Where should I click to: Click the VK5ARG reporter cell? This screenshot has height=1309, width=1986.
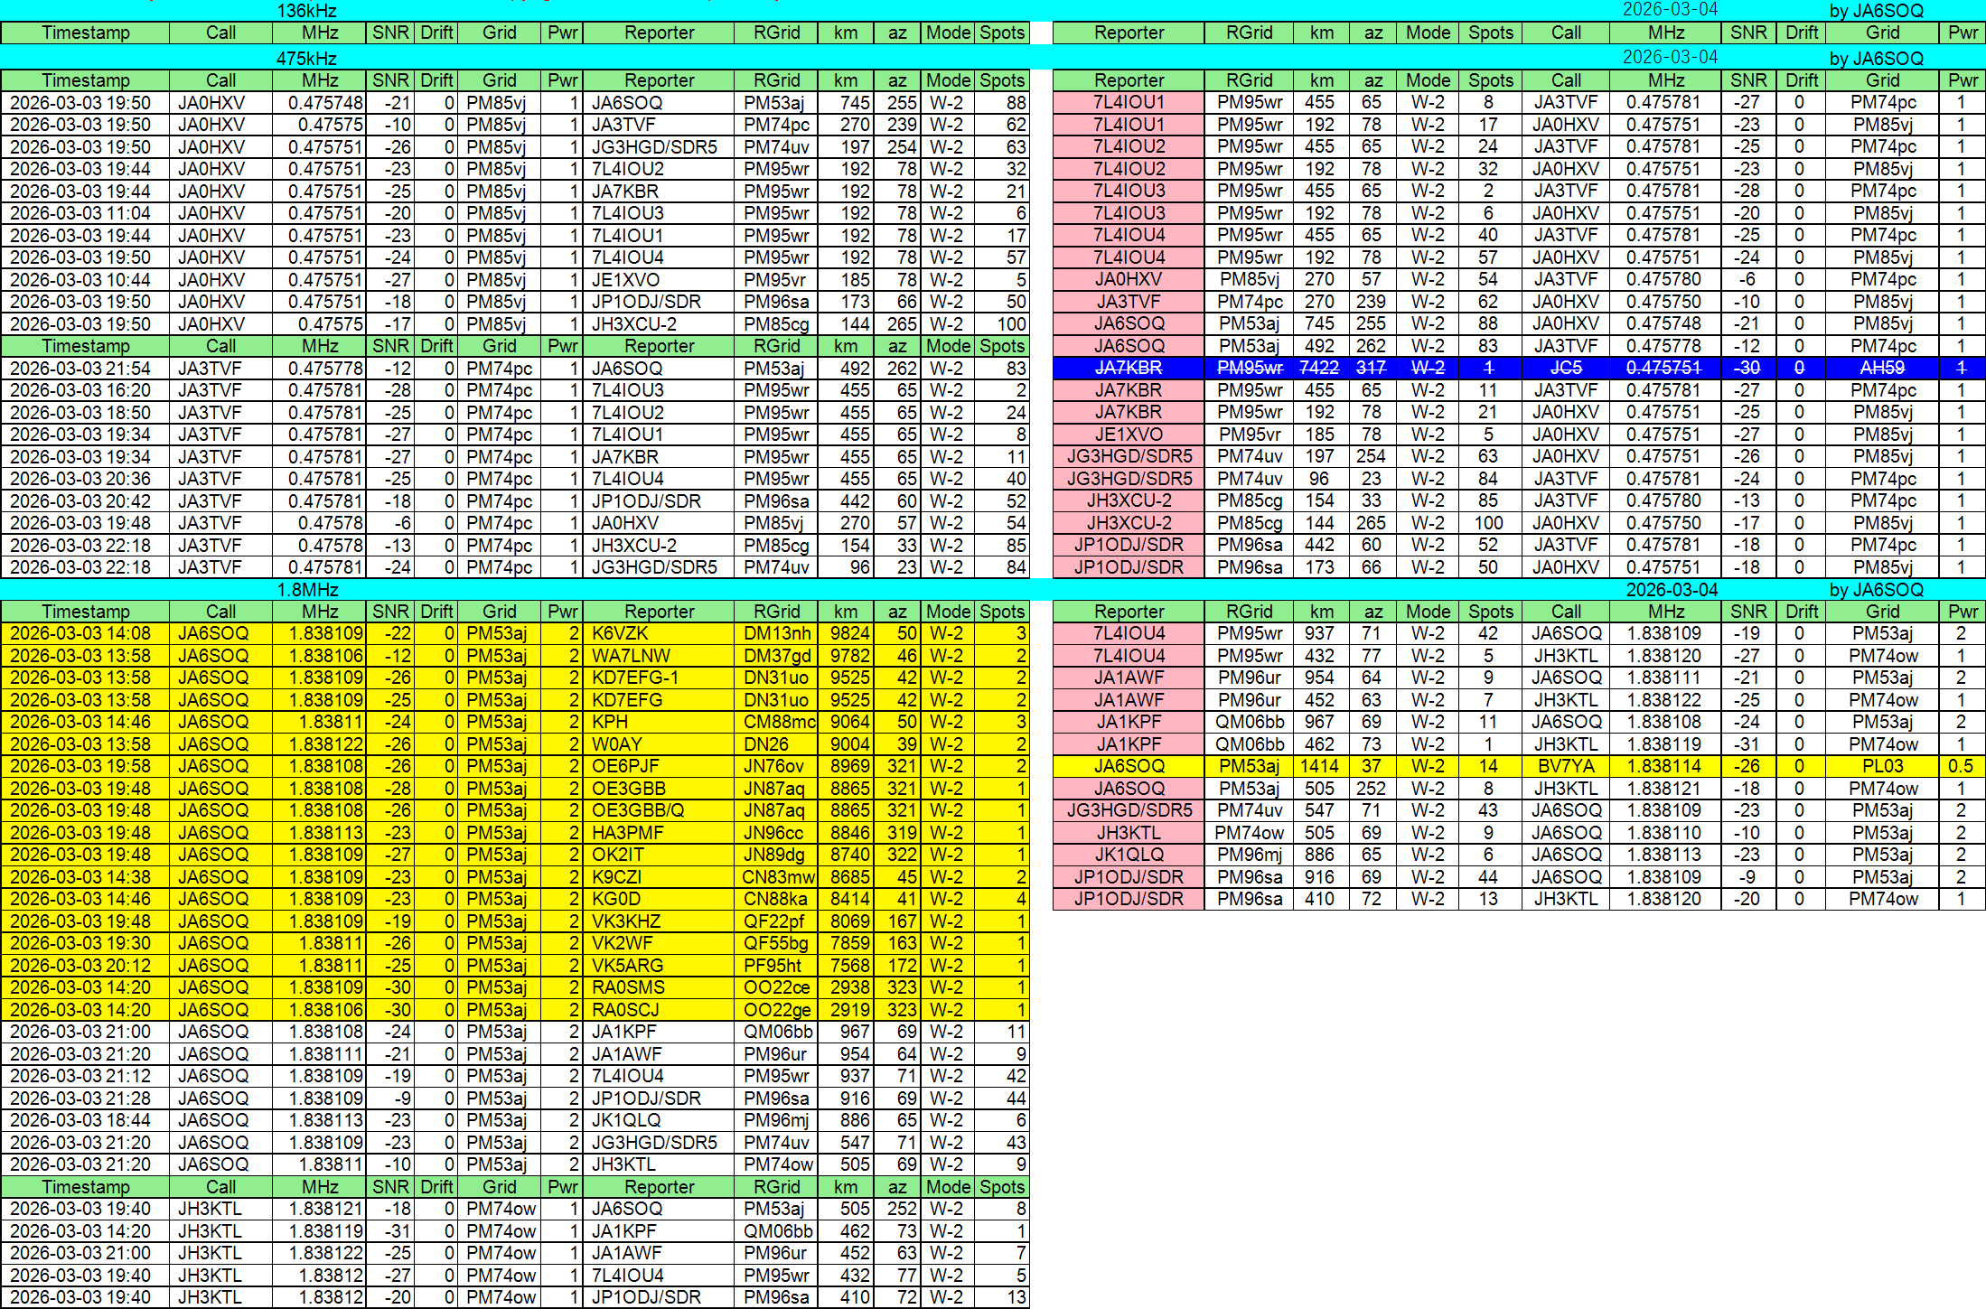point(657,966)
